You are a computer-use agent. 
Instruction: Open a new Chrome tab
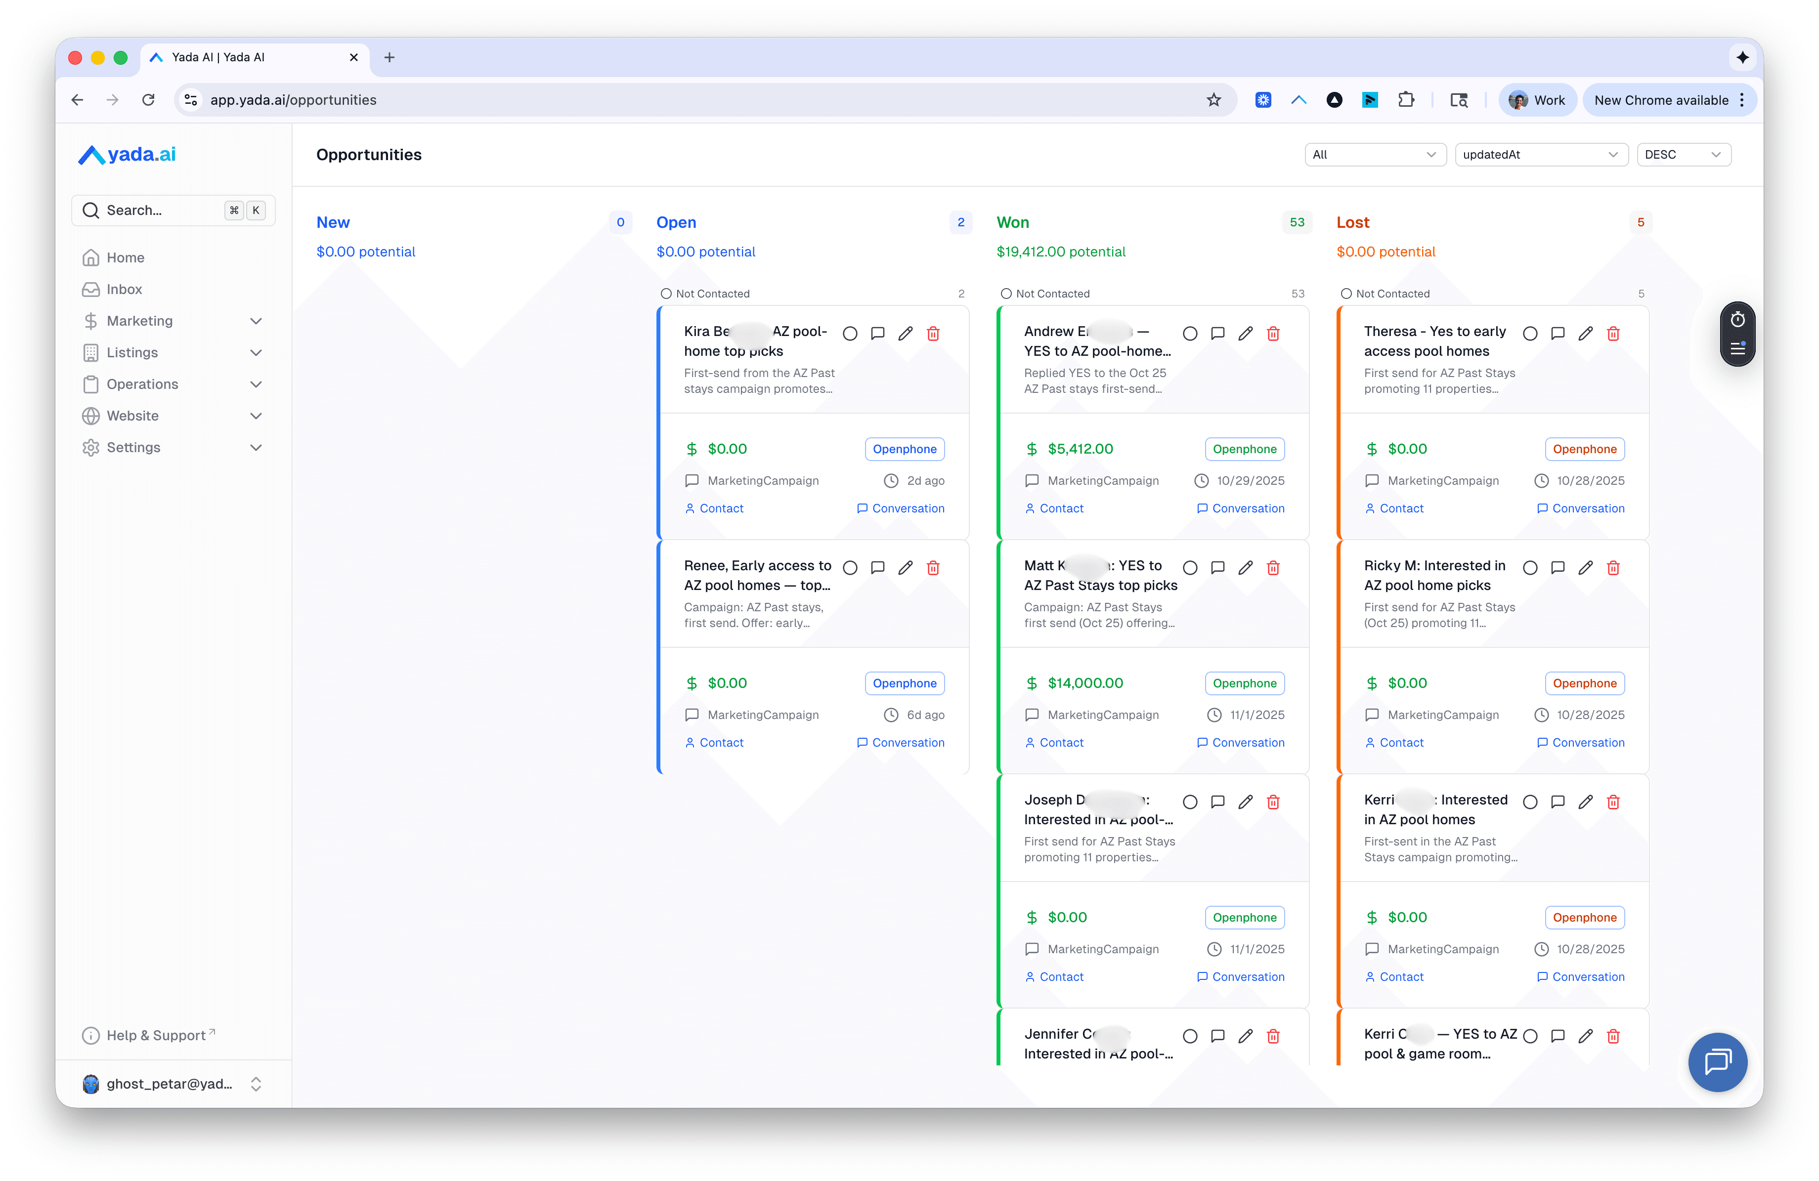tap(389, 57)
